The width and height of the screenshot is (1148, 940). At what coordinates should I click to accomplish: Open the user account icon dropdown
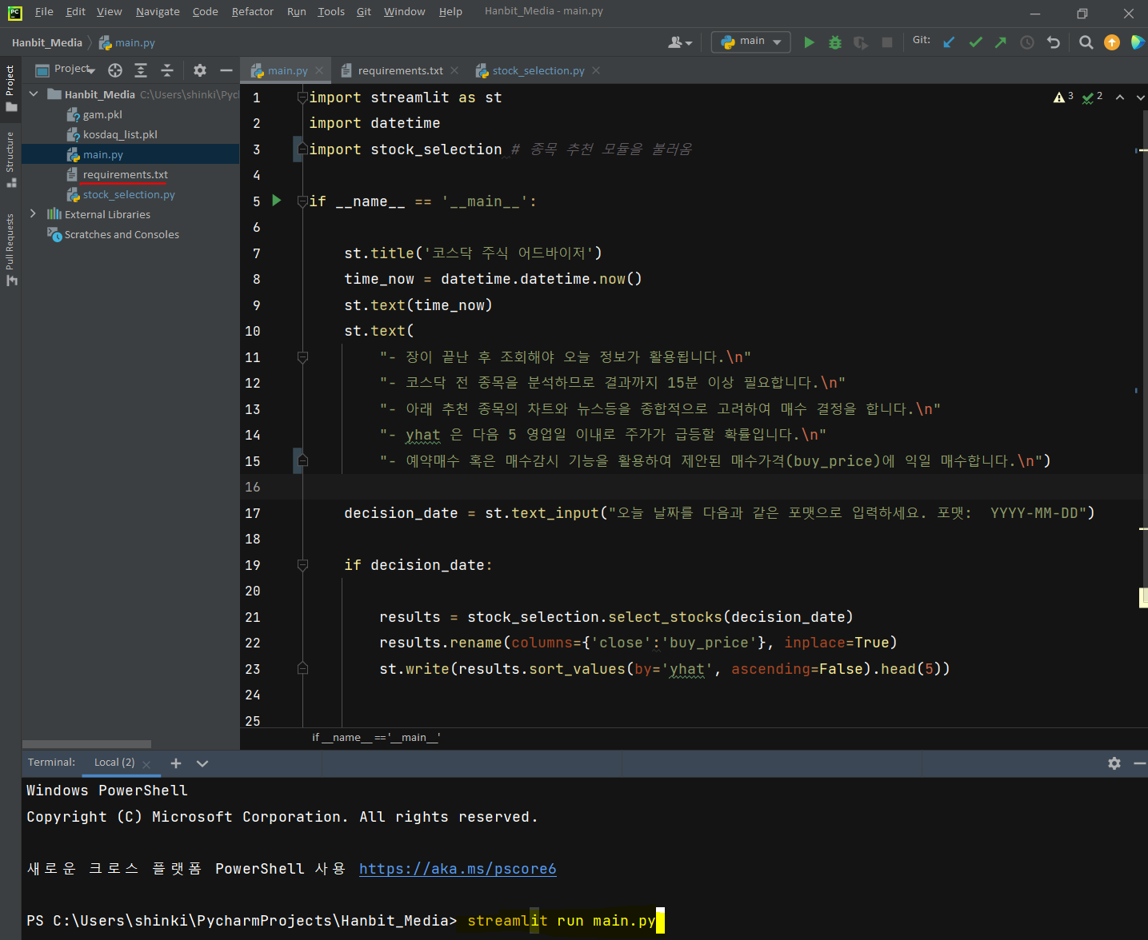[x=680, y=42]
